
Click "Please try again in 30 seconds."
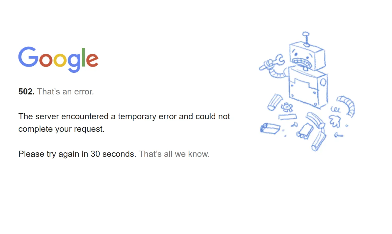coord(77,154)
